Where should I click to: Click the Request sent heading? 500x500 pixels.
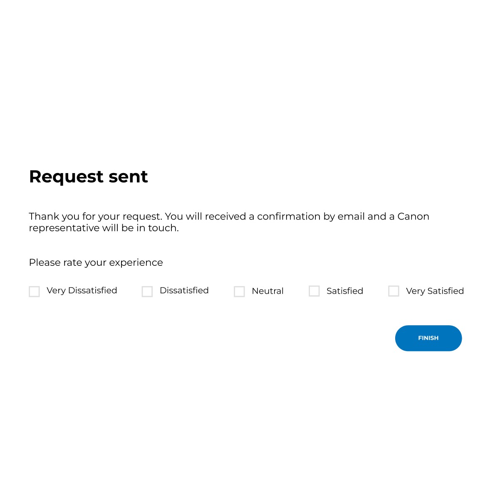click(x=88, y=177)
